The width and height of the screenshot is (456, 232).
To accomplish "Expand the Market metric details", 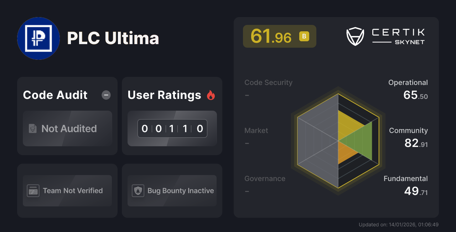I will click(x=256, y=136).
